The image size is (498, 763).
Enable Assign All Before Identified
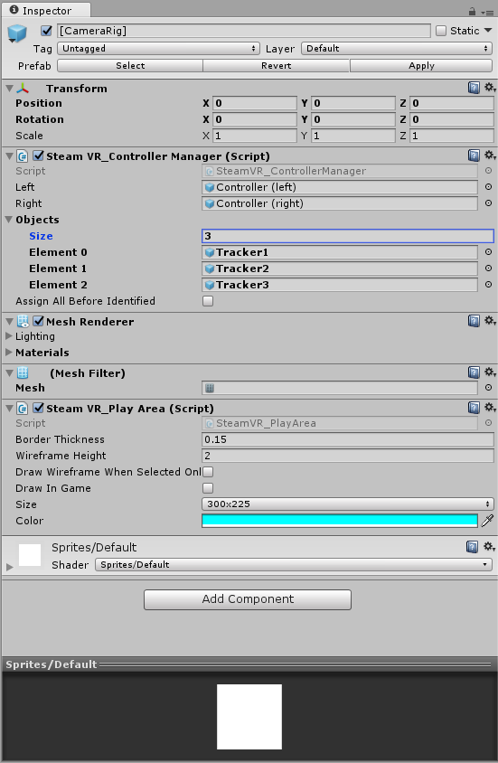[208, 301]
